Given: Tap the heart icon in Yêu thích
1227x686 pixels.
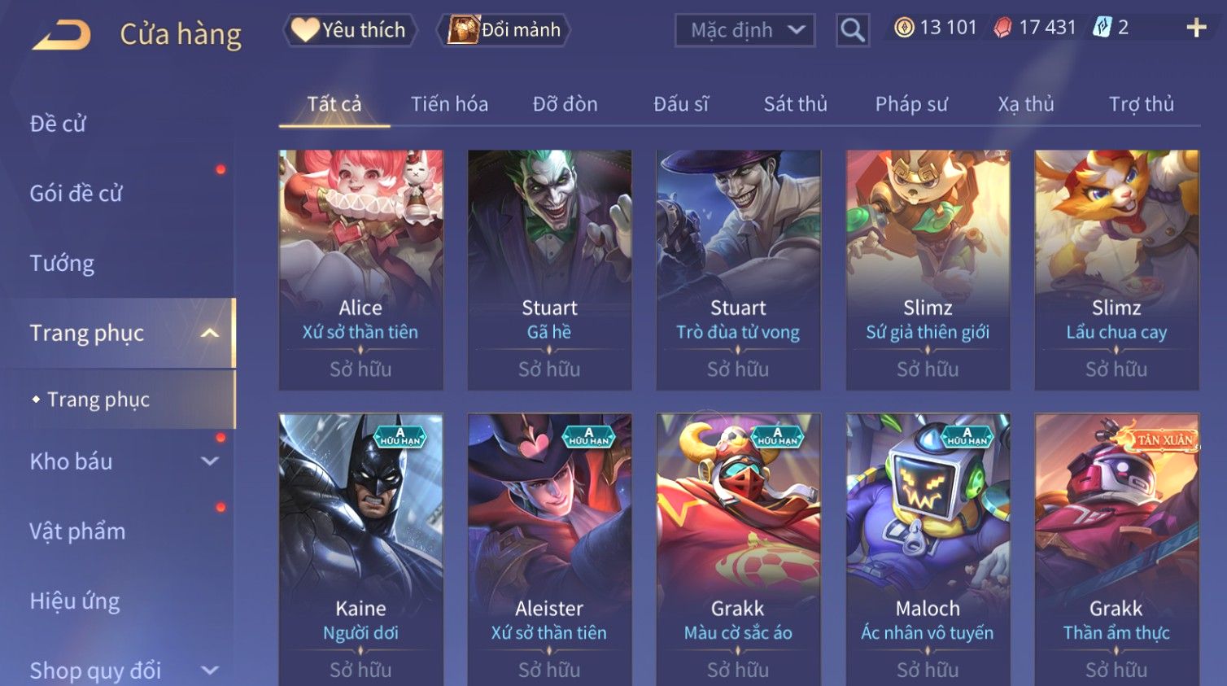Looking at the screenshot, I should tap(305, 30).
